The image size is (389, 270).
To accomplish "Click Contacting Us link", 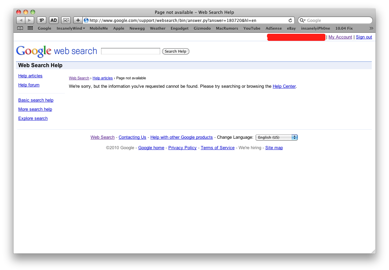I will pos(132,137).
